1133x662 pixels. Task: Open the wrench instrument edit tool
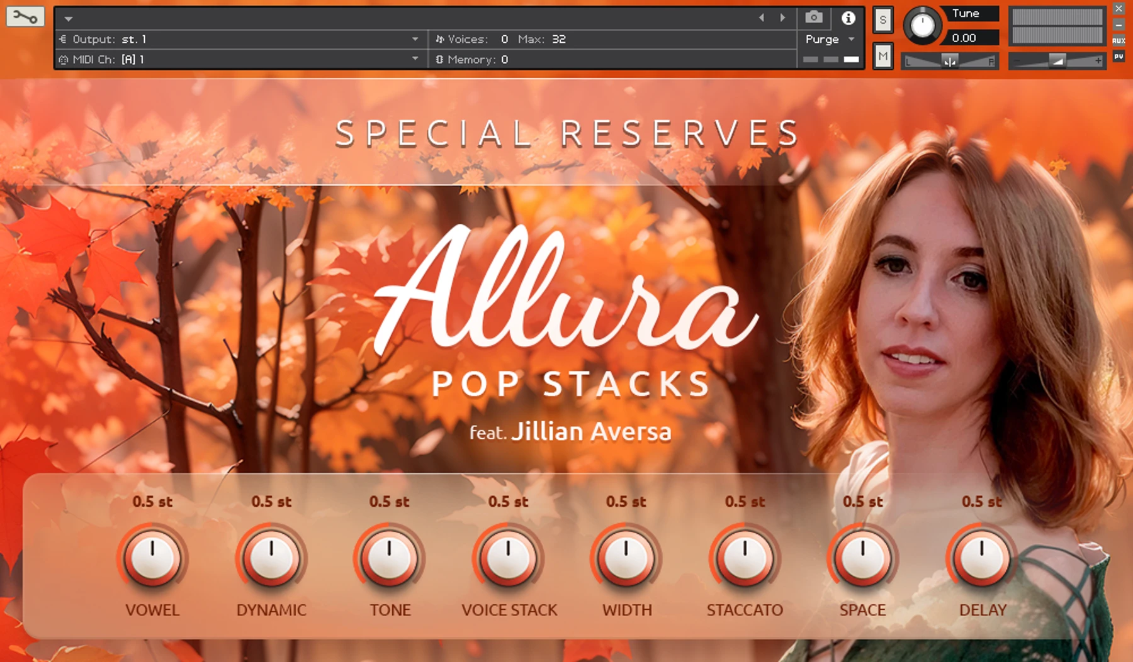tap(25, 17)
